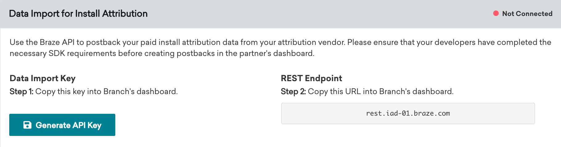Click the bold Step 2 label
The height and width of the screenshot is (147, 561).
(293, 92)
